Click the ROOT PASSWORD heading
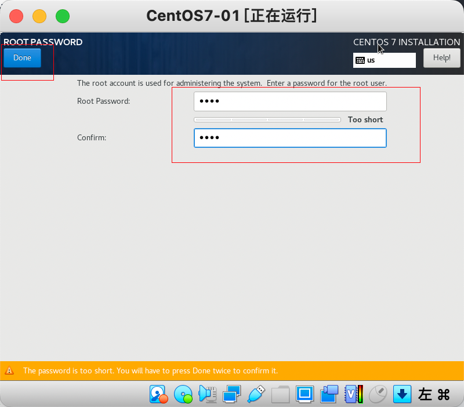 coord(43,42)
